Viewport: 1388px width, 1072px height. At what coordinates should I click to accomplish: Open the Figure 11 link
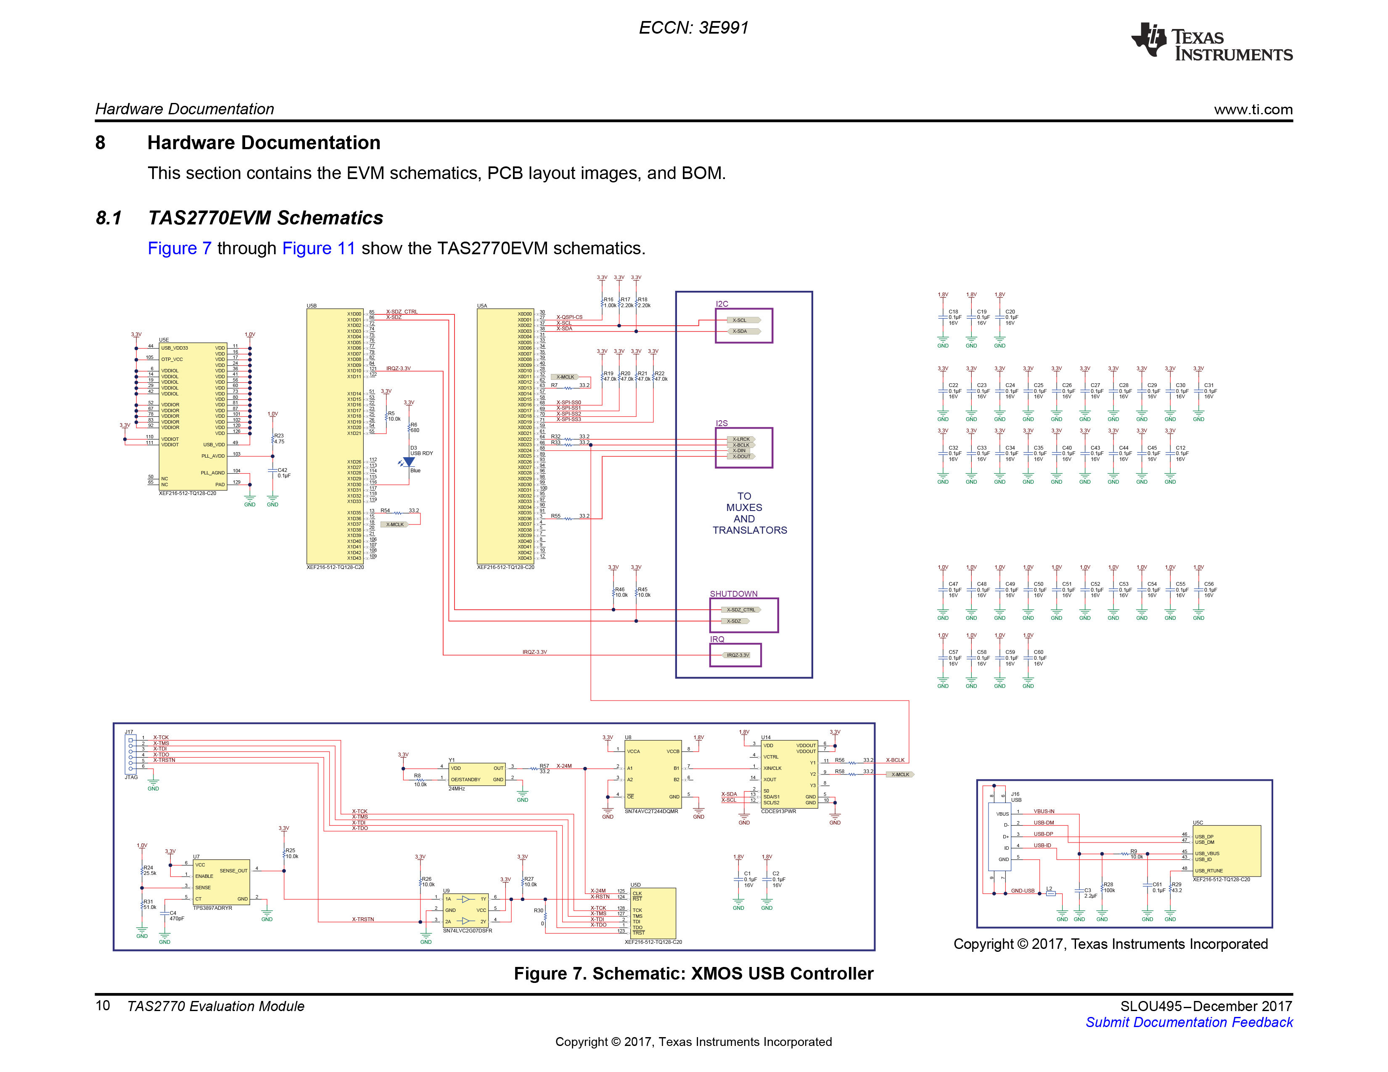tap(318, 248)
